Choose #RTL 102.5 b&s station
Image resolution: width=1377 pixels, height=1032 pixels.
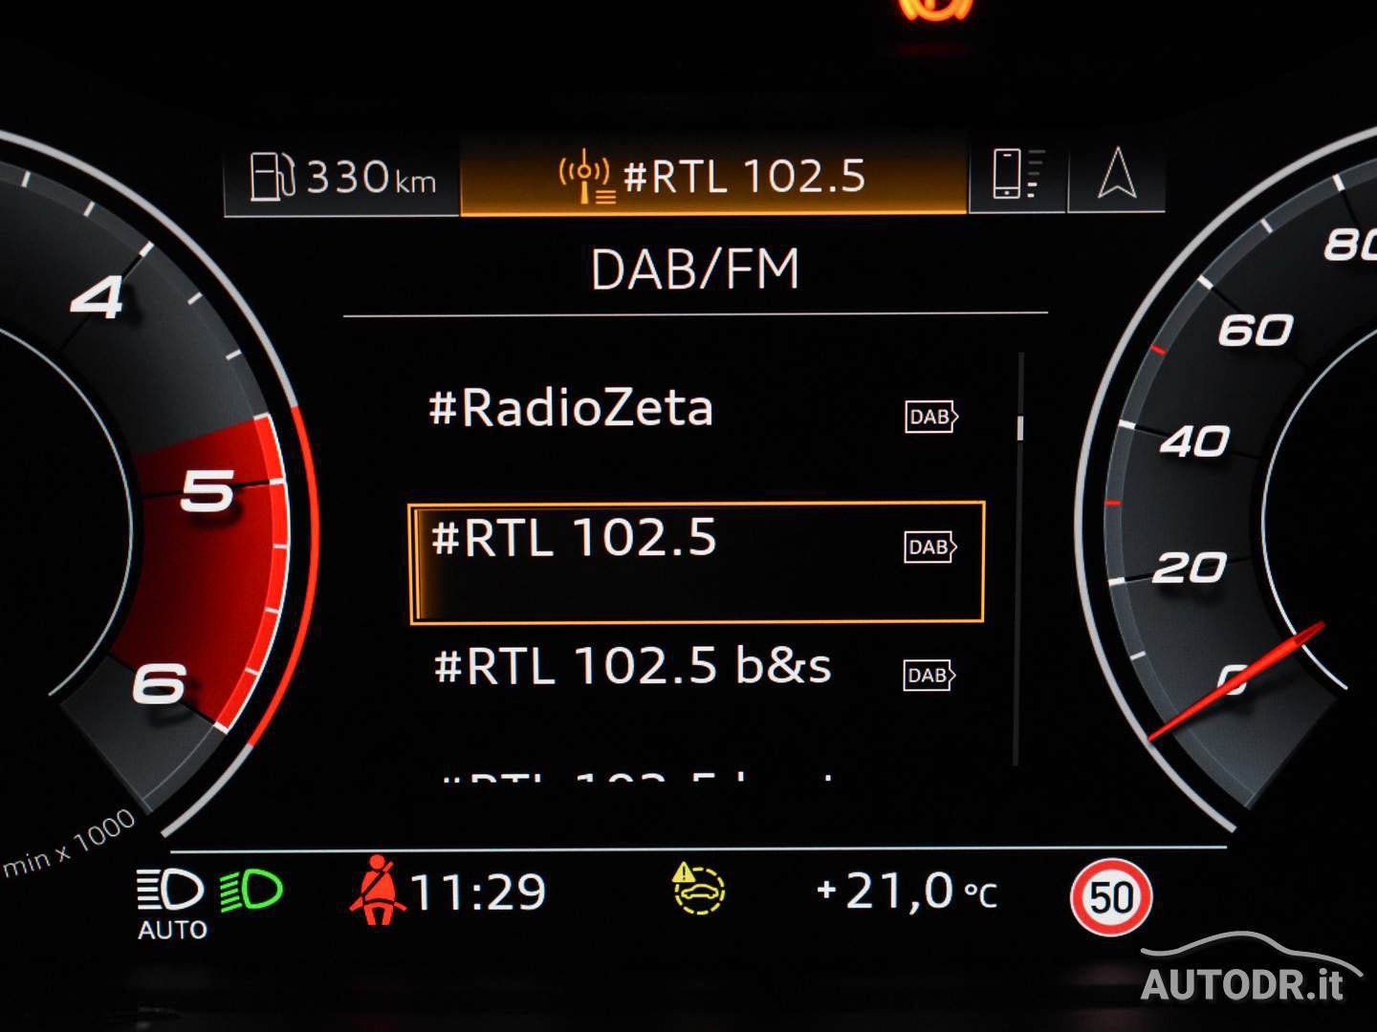(x=632, y=666)
